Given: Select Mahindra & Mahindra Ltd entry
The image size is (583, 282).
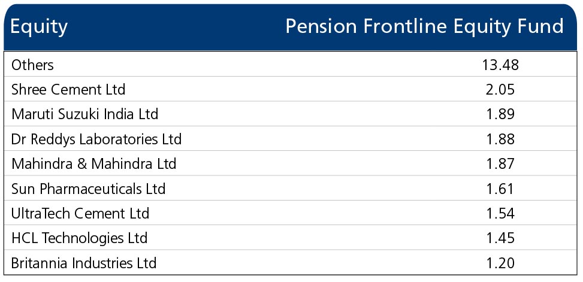Looking at the screenshot, I should point(93,164).
